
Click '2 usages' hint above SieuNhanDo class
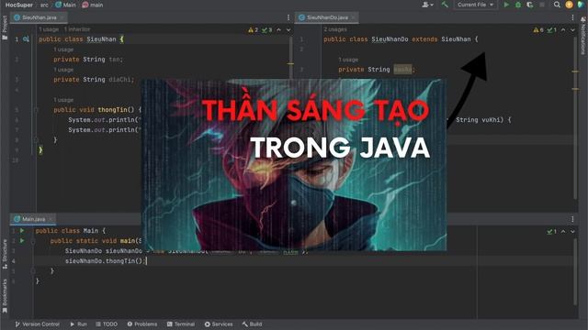click(335, 29)
